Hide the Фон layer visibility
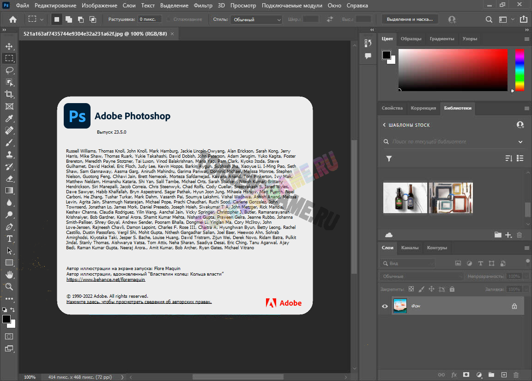 (x=385, y=306)
